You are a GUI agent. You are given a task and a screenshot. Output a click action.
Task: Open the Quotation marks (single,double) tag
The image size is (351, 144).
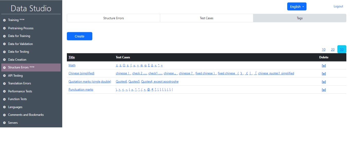click(90, 81)
